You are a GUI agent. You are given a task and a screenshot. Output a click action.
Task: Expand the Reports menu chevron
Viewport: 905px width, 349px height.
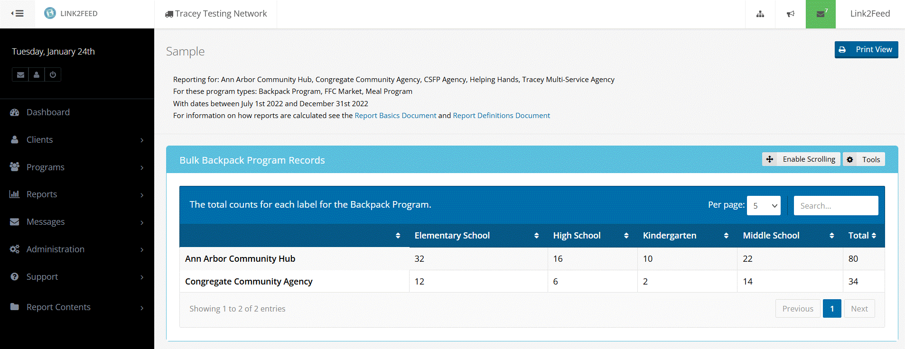click(x=142, y=195)
